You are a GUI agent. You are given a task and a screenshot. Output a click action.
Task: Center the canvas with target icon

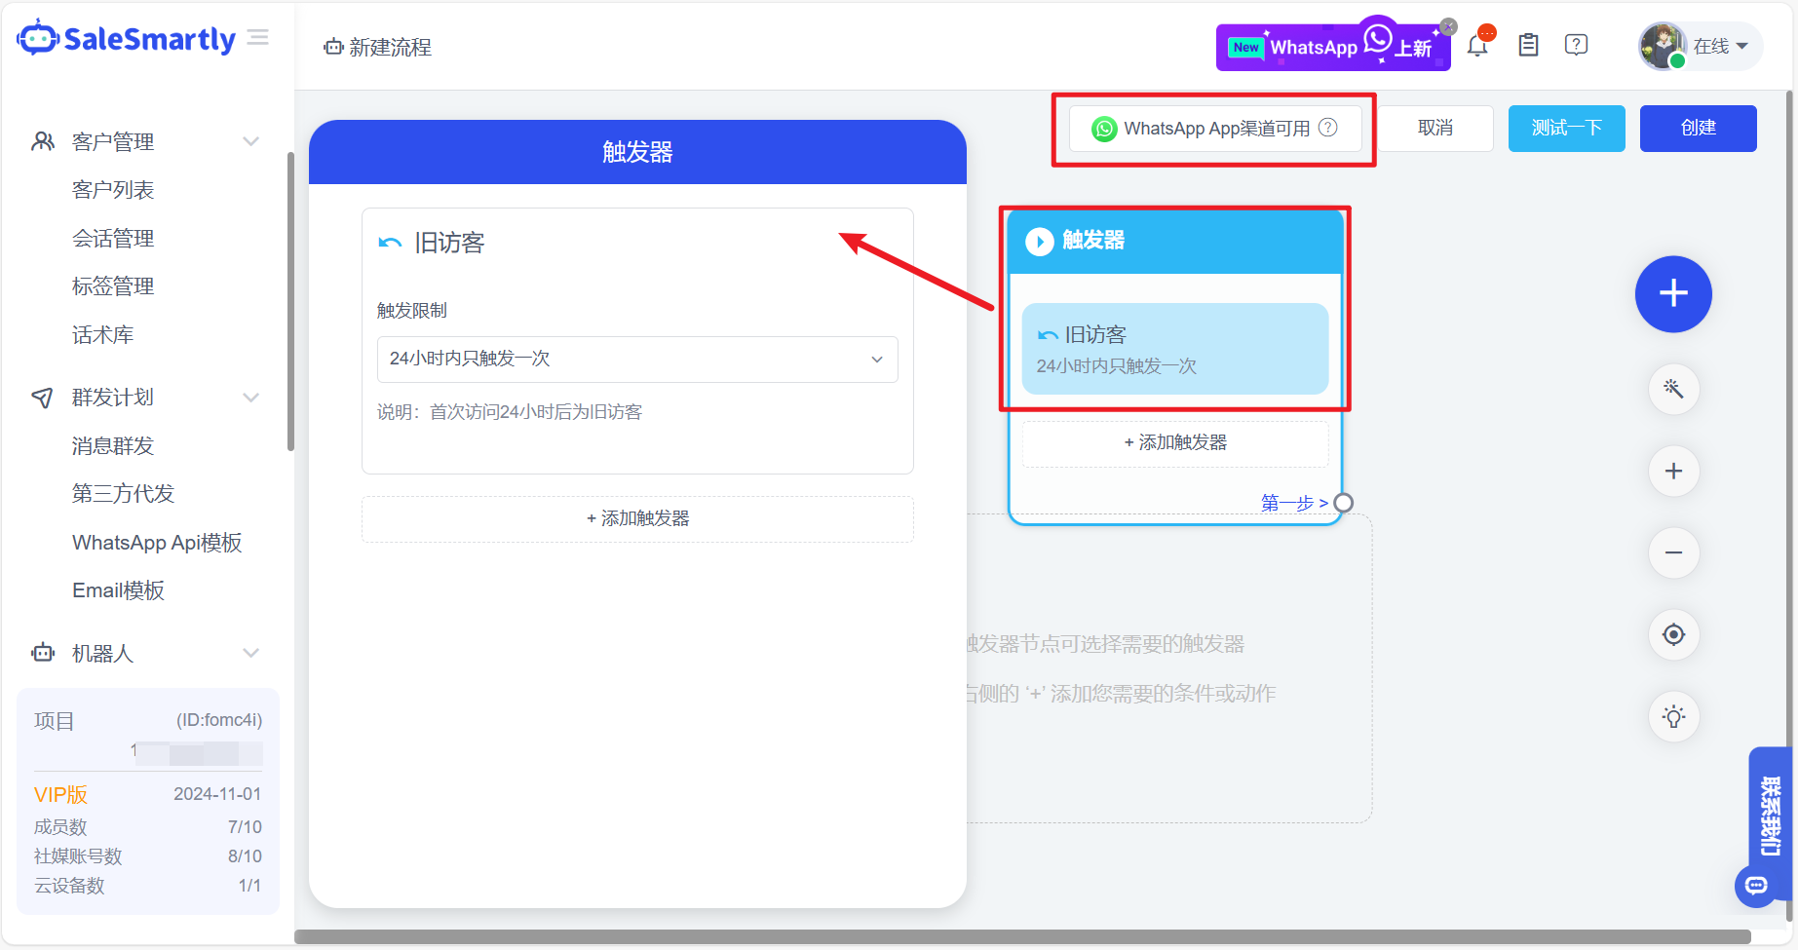coord(1673,635)
